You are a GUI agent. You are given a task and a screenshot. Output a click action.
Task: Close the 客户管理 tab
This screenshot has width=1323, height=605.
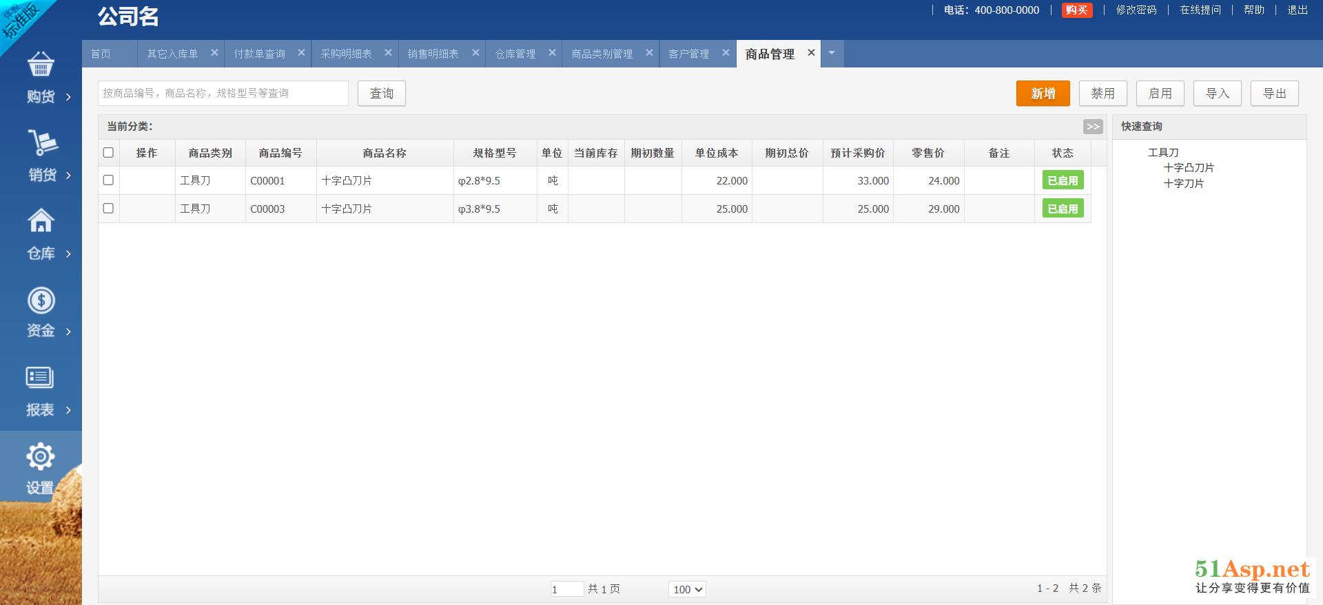point(726,53)
